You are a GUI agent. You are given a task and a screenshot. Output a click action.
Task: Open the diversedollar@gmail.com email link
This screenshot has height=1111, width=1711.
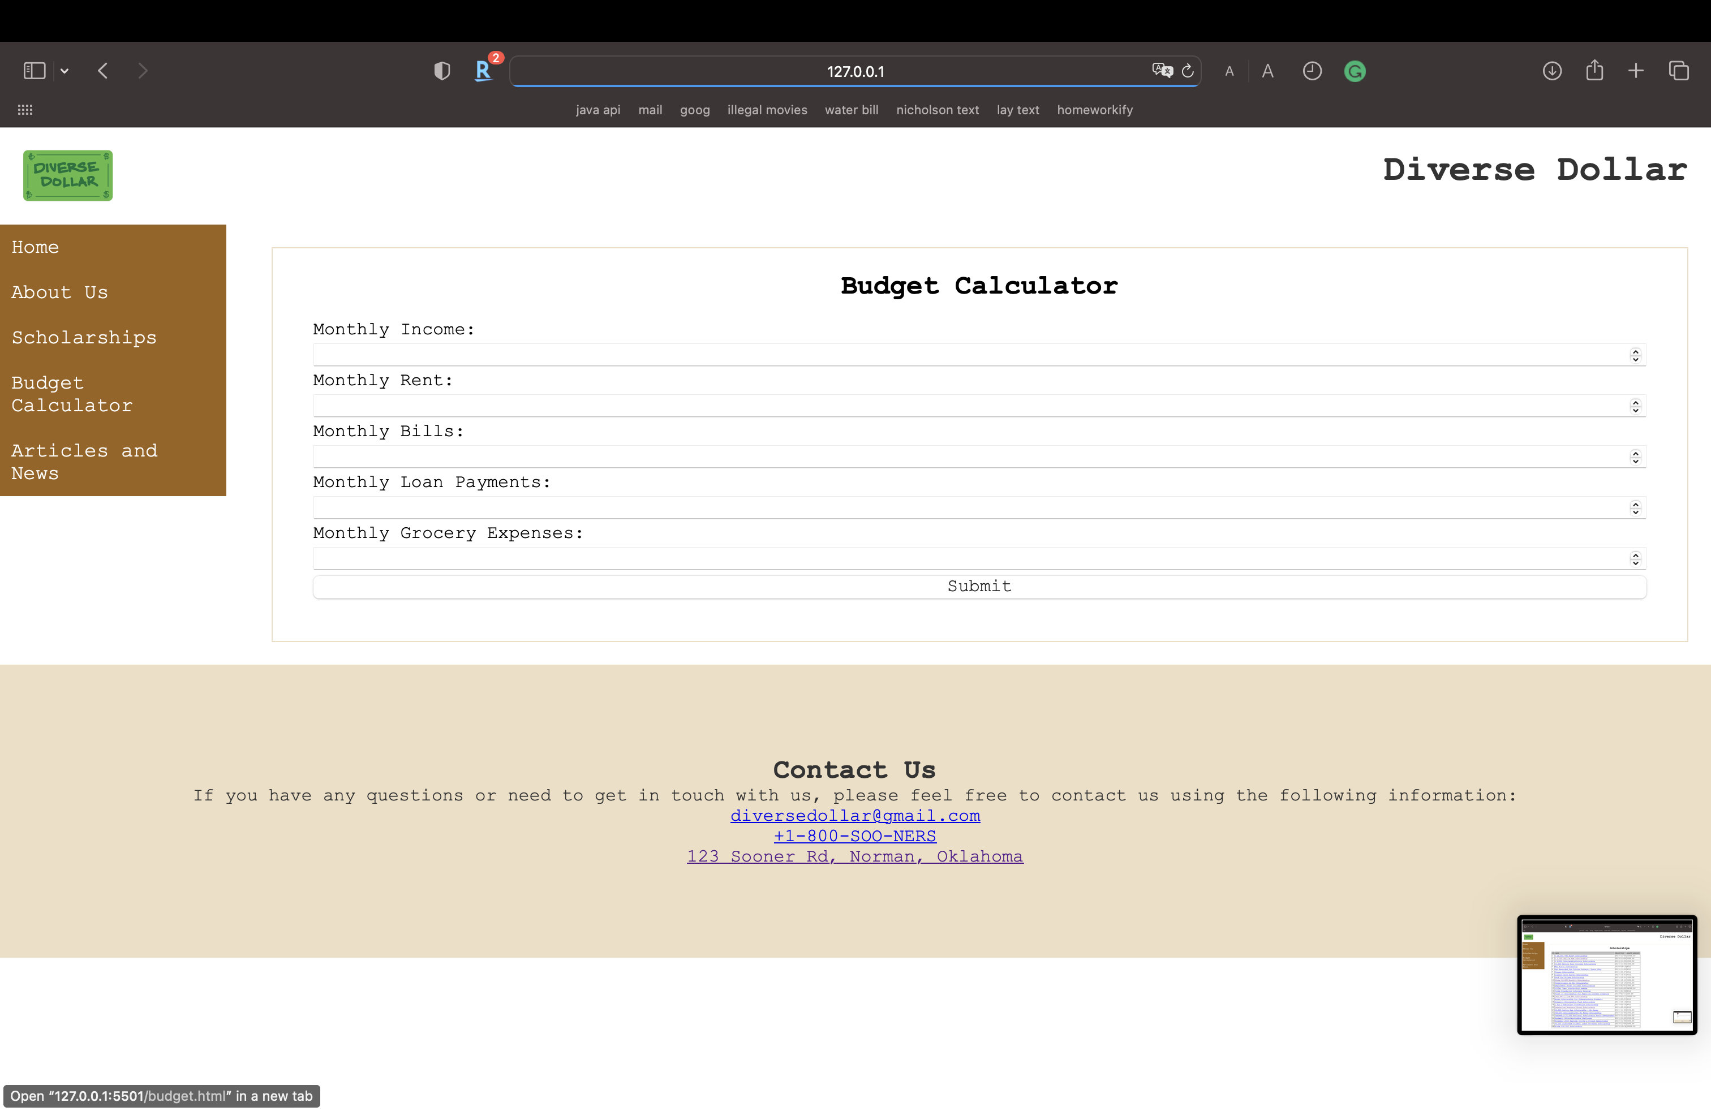(x=855, y=816)
